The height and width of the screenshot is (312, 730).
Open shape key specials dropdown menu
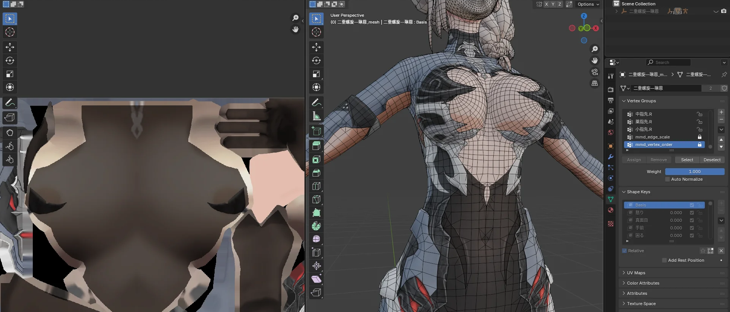point(721,221)
